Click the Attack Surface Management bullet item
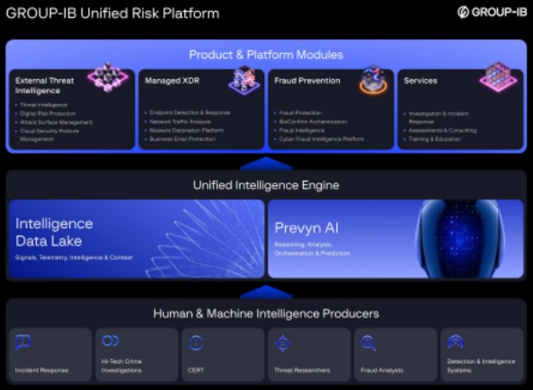This screenshot has height=390, width=533. click(x=56, y=122)
